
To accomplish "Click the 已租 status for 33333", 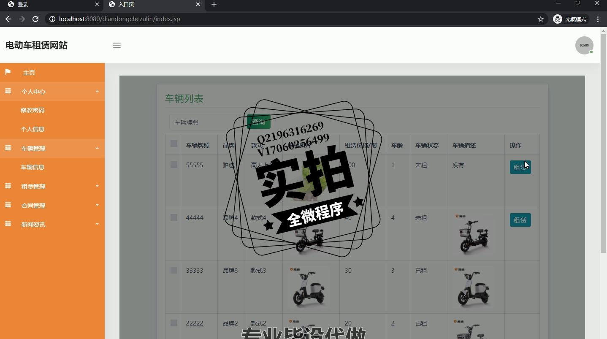I will coord(421,271).
